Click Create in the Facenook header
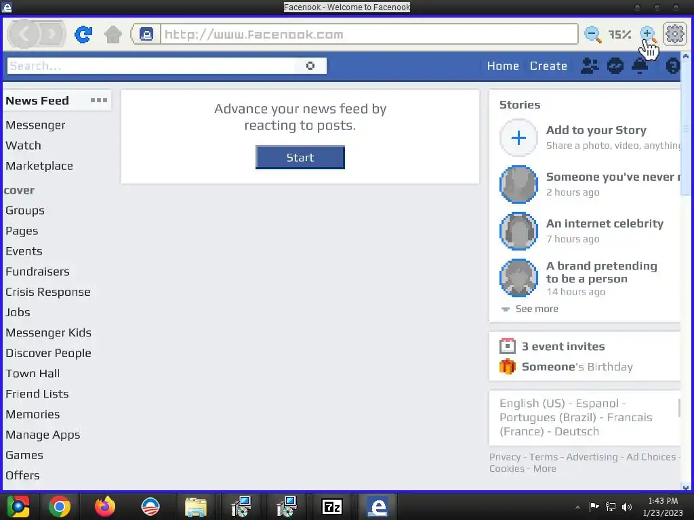Viewport: 694px width, 520px height. click(x=548, y=66)
